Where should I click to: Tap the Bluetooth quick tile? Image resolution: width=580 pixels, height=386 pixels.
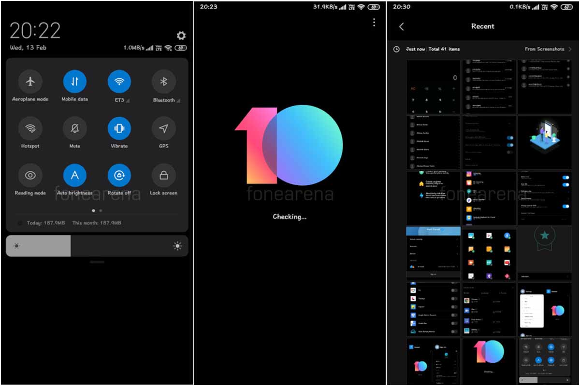[164, 82]
